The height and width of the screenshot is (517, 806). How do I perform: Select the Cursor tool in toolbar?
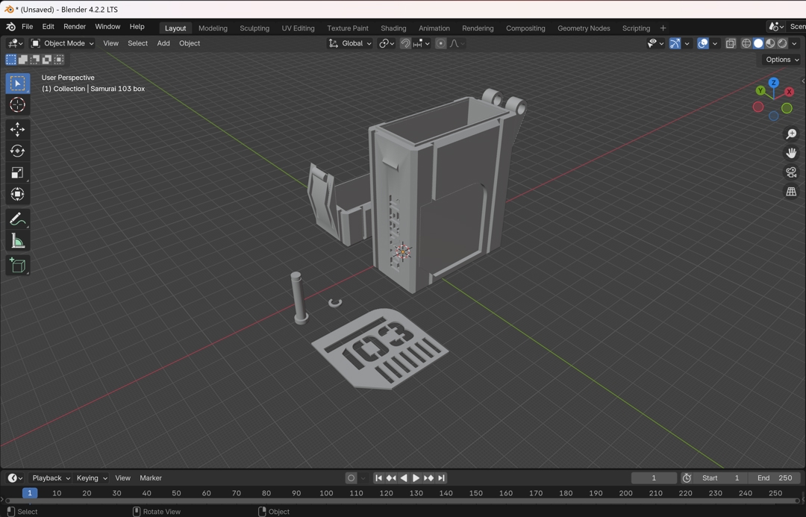click(17, 105)
